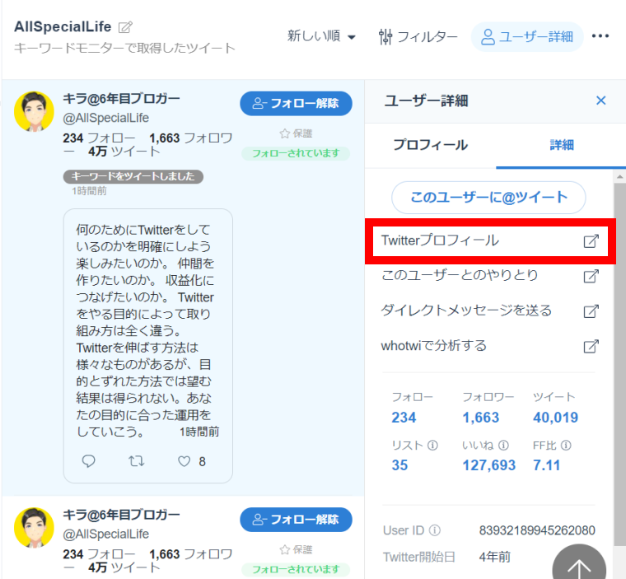Click the first tweet's profile avatar
Image resolution: width=626 pixels, height=579 pixels.
(x=35, y=111)
